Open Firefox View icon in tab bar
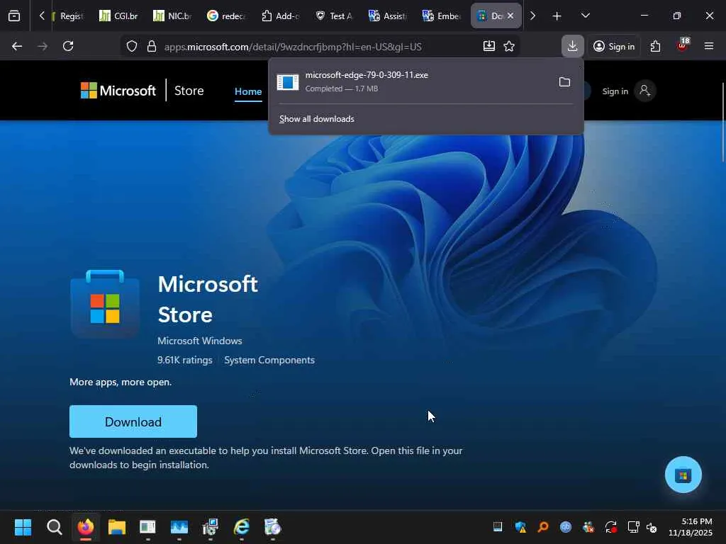This screenshot has height=544, width=726. point(14,16)
